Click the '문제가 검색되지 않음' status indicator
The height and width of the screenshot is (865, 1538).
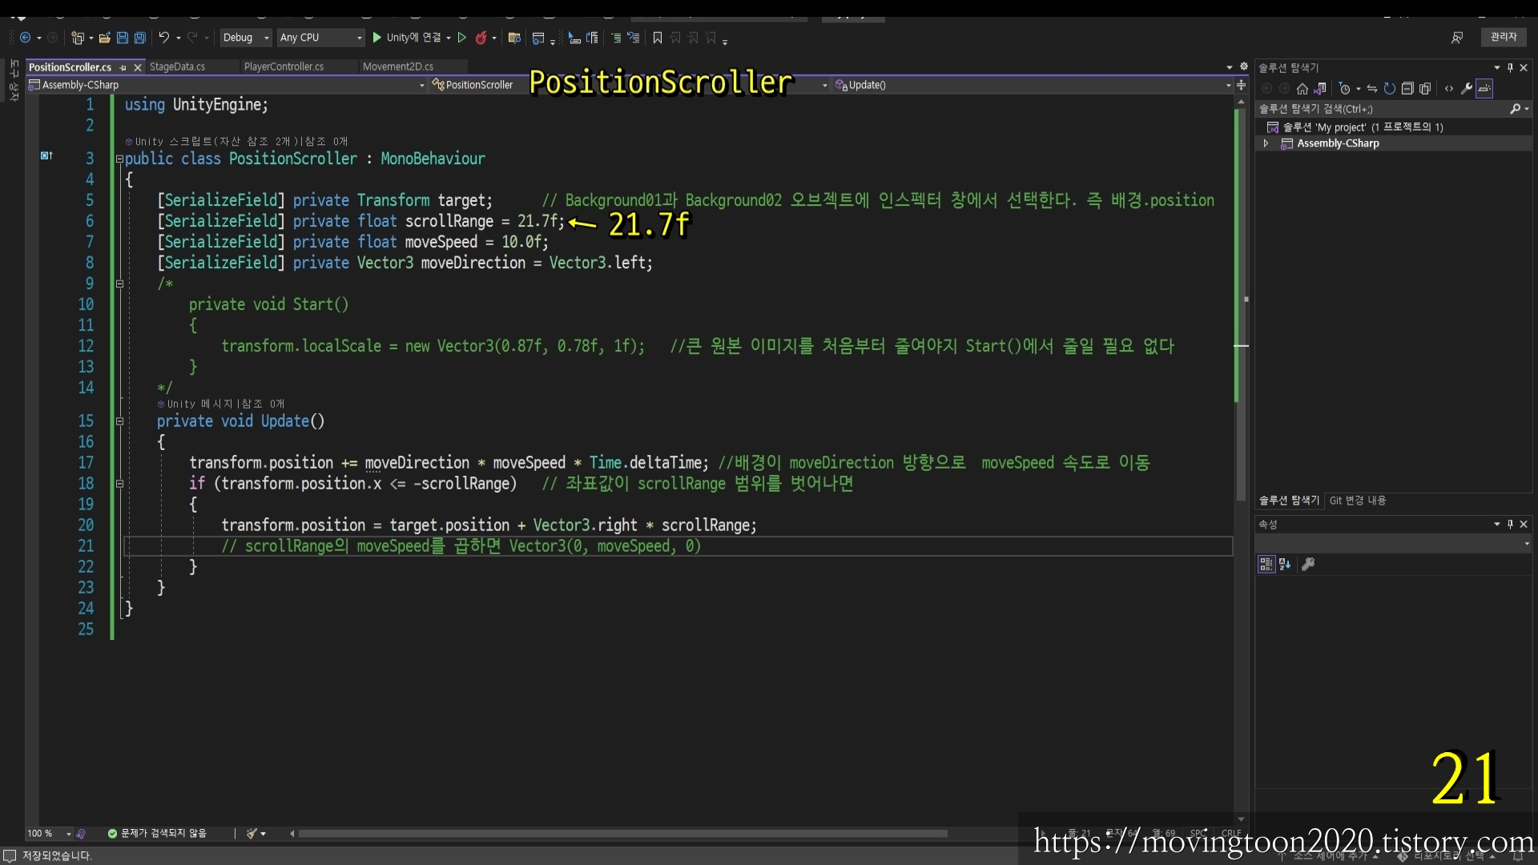pos(157,834)
